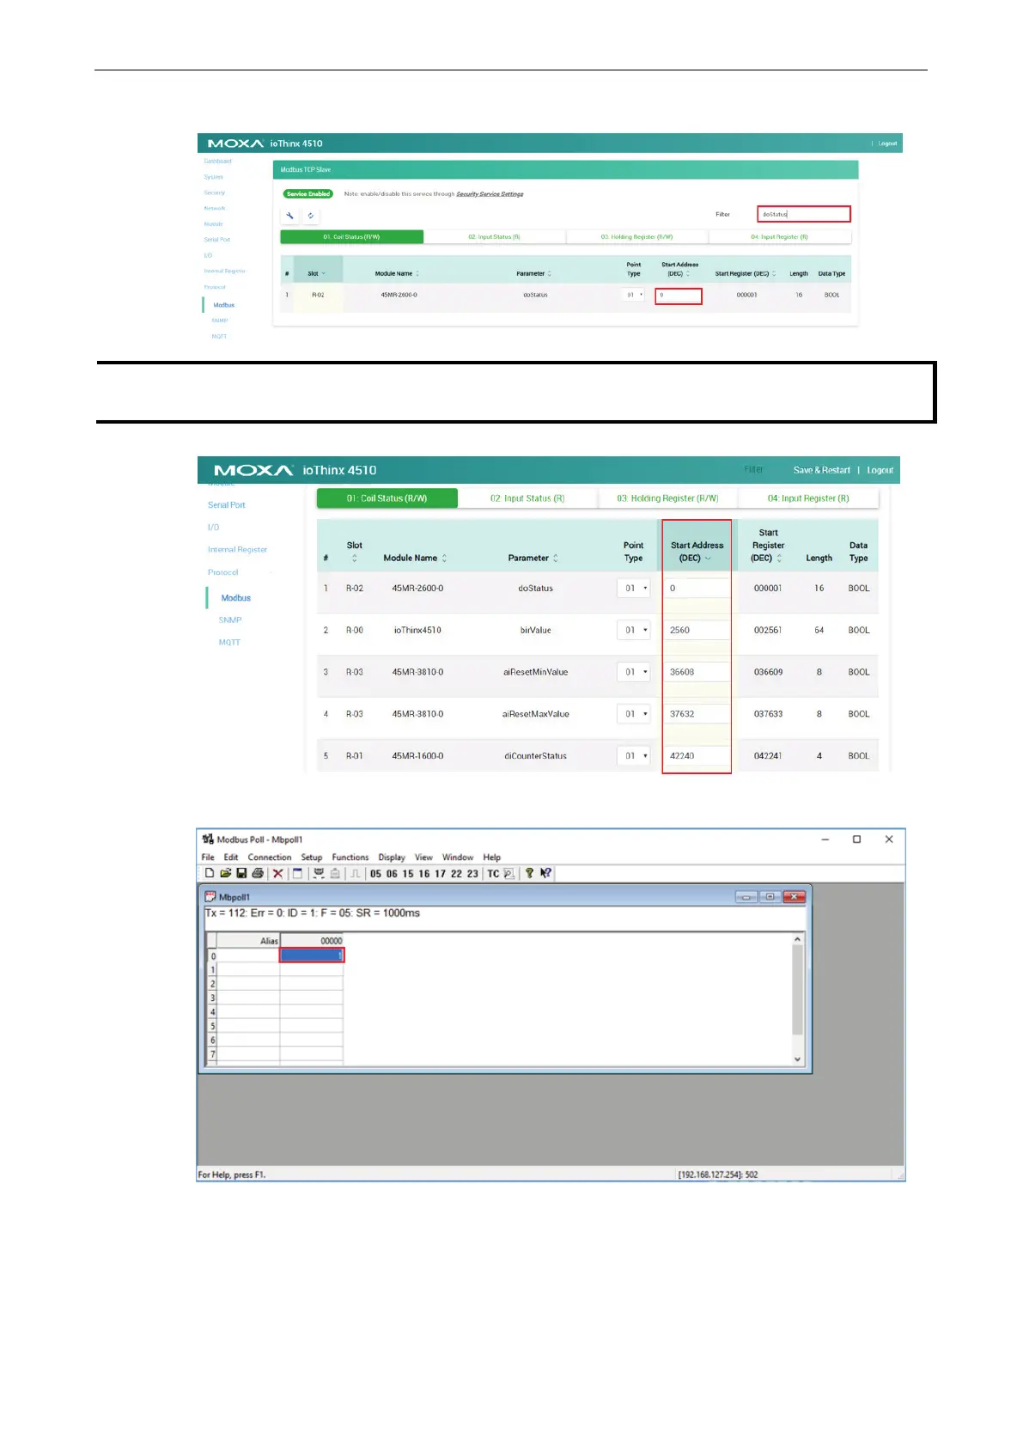Open Point Type dropdown for birValue row

pyautogui.click(x=634, y=630)
